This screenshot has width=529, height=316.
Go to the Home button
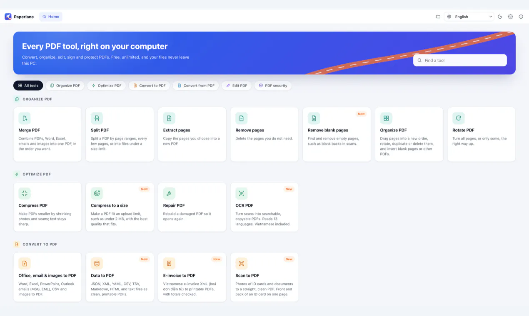pos(51,17)
